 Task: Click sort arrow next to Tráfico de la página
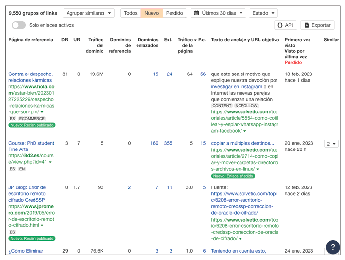coord(195,40)
